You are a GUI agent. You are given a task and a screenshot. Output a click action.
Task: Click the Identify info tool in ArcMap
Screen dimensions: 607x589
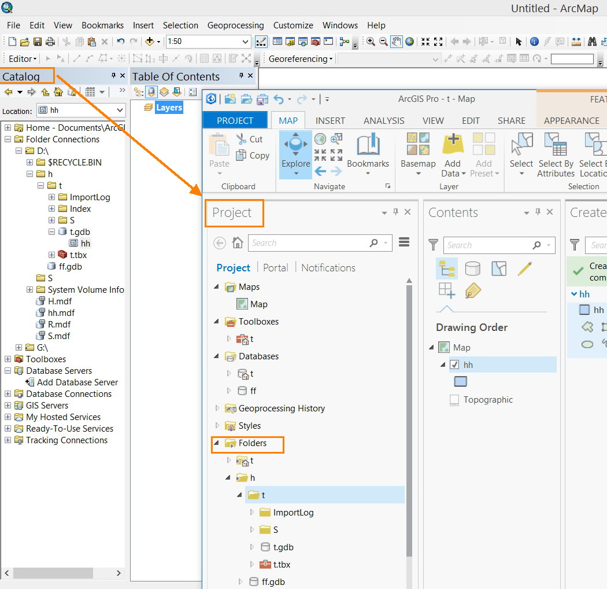tap(534, 42)
